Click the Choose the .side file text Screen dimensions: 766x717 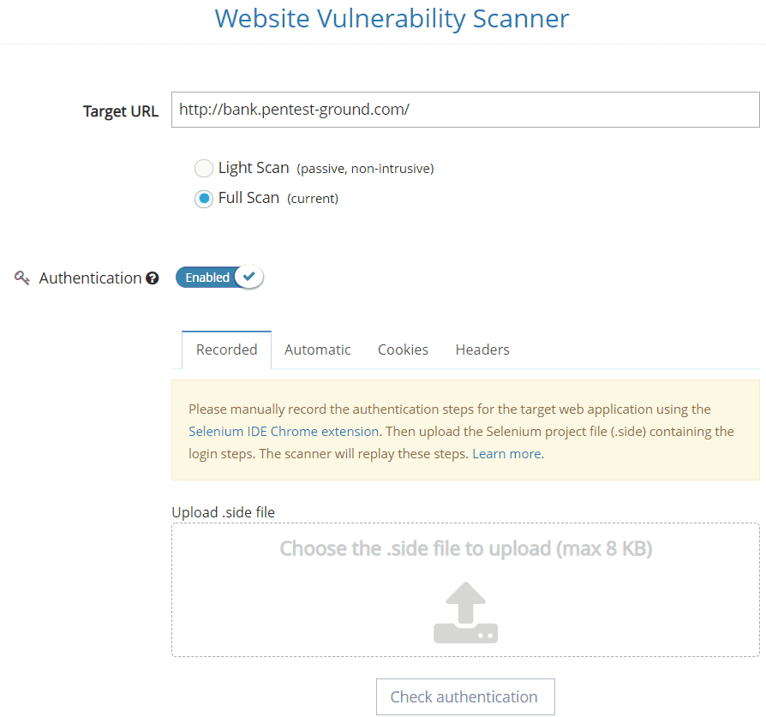click(x=465, y=548)
